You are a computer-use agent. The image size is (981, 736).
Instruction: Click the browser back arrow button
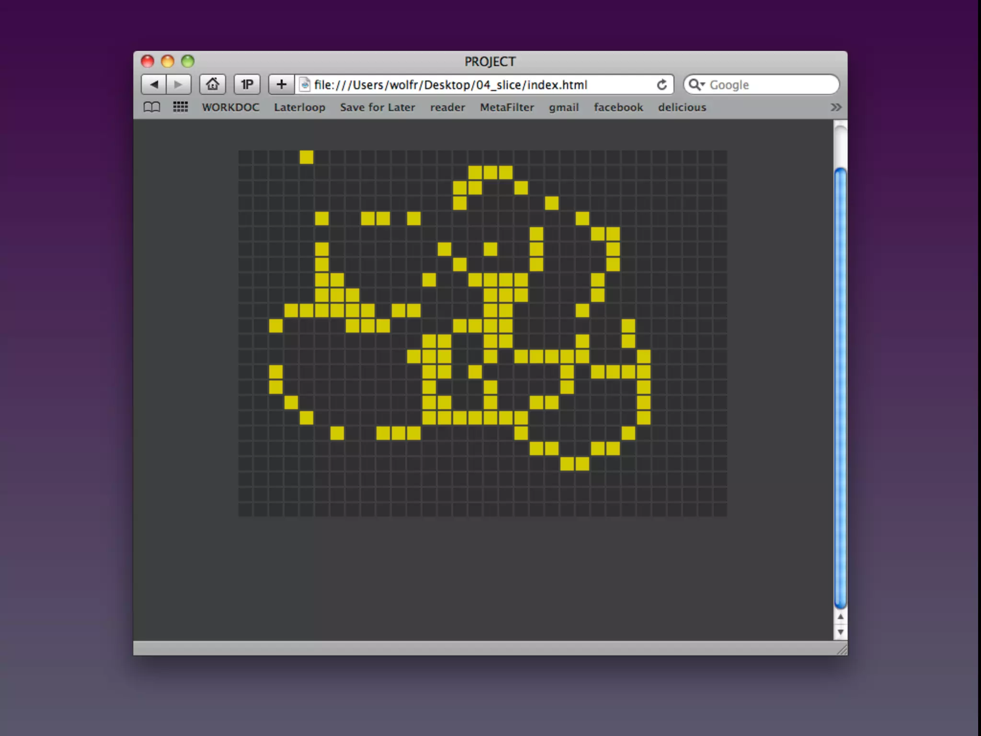pyautogui.click(x=153, y=85)
